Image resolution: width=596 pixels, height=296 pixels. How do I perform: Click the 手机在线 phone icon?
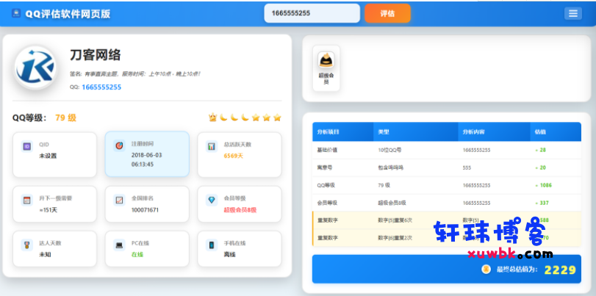coord(212,245)
